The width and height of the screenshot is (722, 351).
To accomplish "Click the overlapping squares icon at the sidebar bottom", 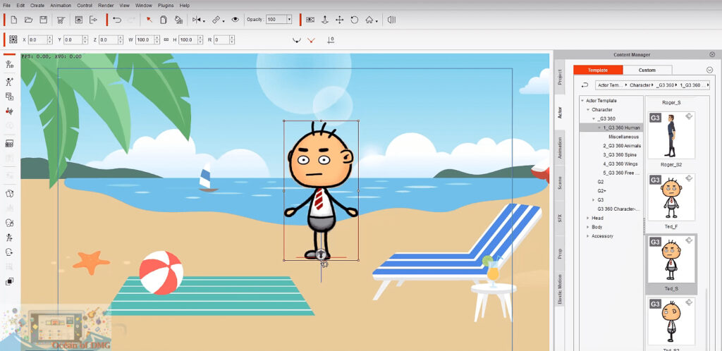I will point(9,281).
